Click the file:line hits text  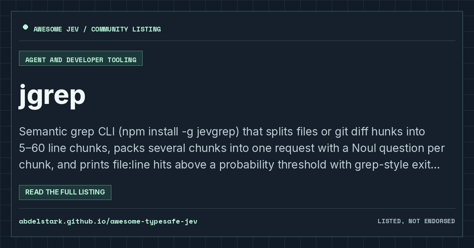(137, 165)
